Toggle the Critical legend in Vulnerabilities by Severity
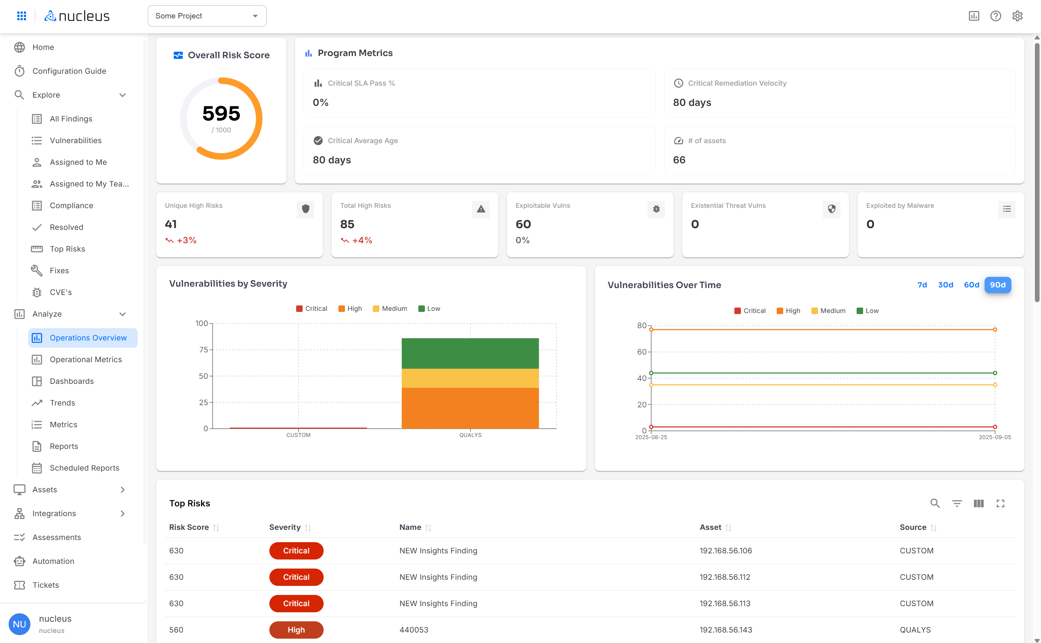 [x=311, y=308]
